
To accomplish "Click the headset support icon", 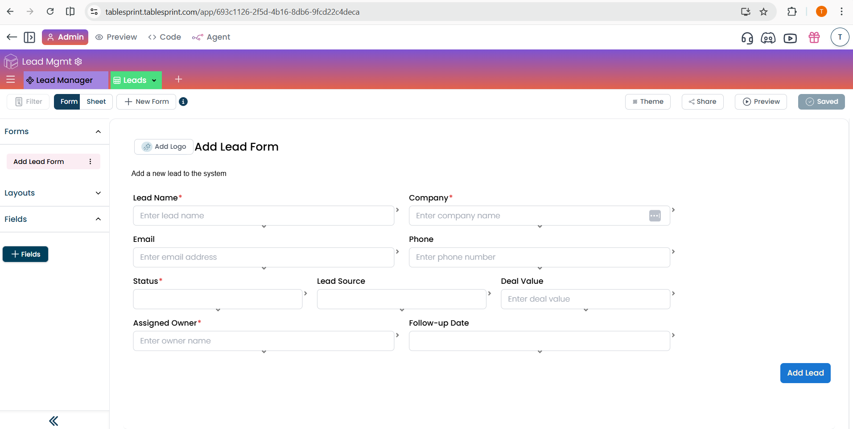I will pos(747,38).
